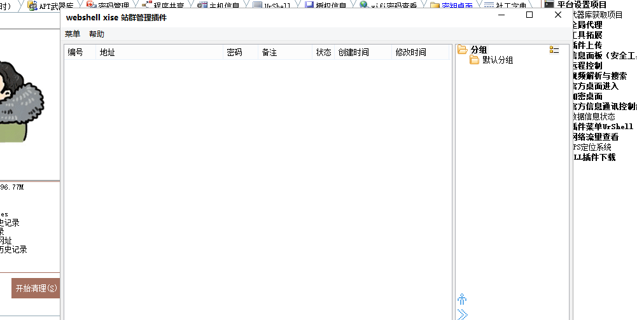The image size is (637, 320).
Task: Select the 数据信息状态 entry
Action: 594,116
